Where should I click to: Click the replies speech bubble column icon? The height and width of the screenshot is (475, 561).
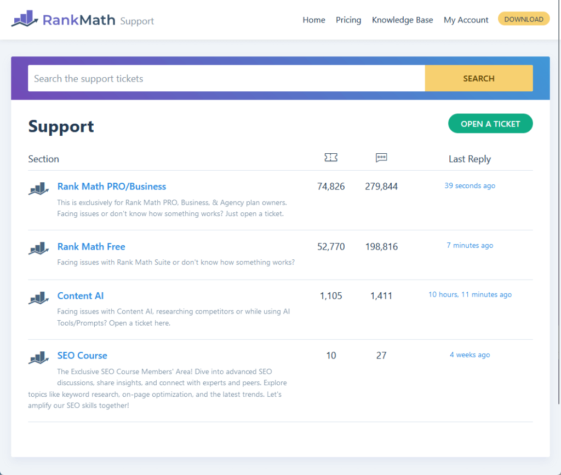(381, 158)
